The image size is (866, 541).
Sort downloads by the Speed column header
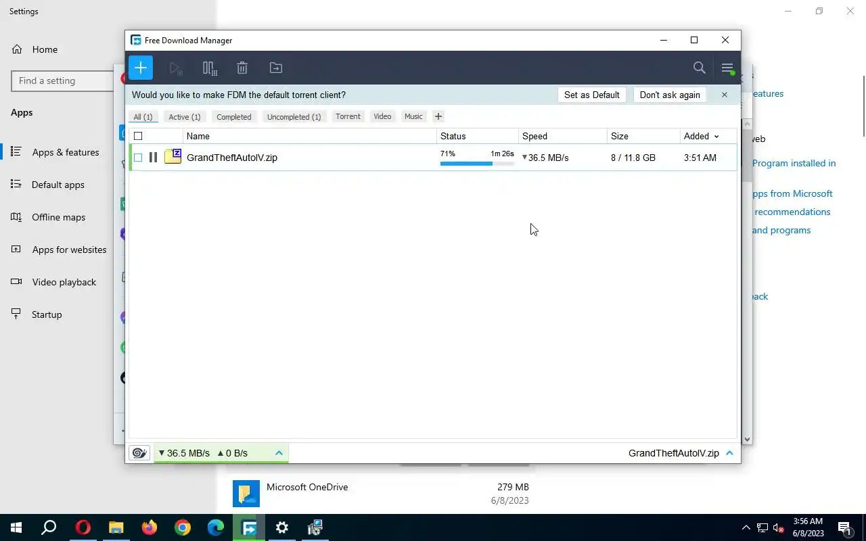pos(563,136)
